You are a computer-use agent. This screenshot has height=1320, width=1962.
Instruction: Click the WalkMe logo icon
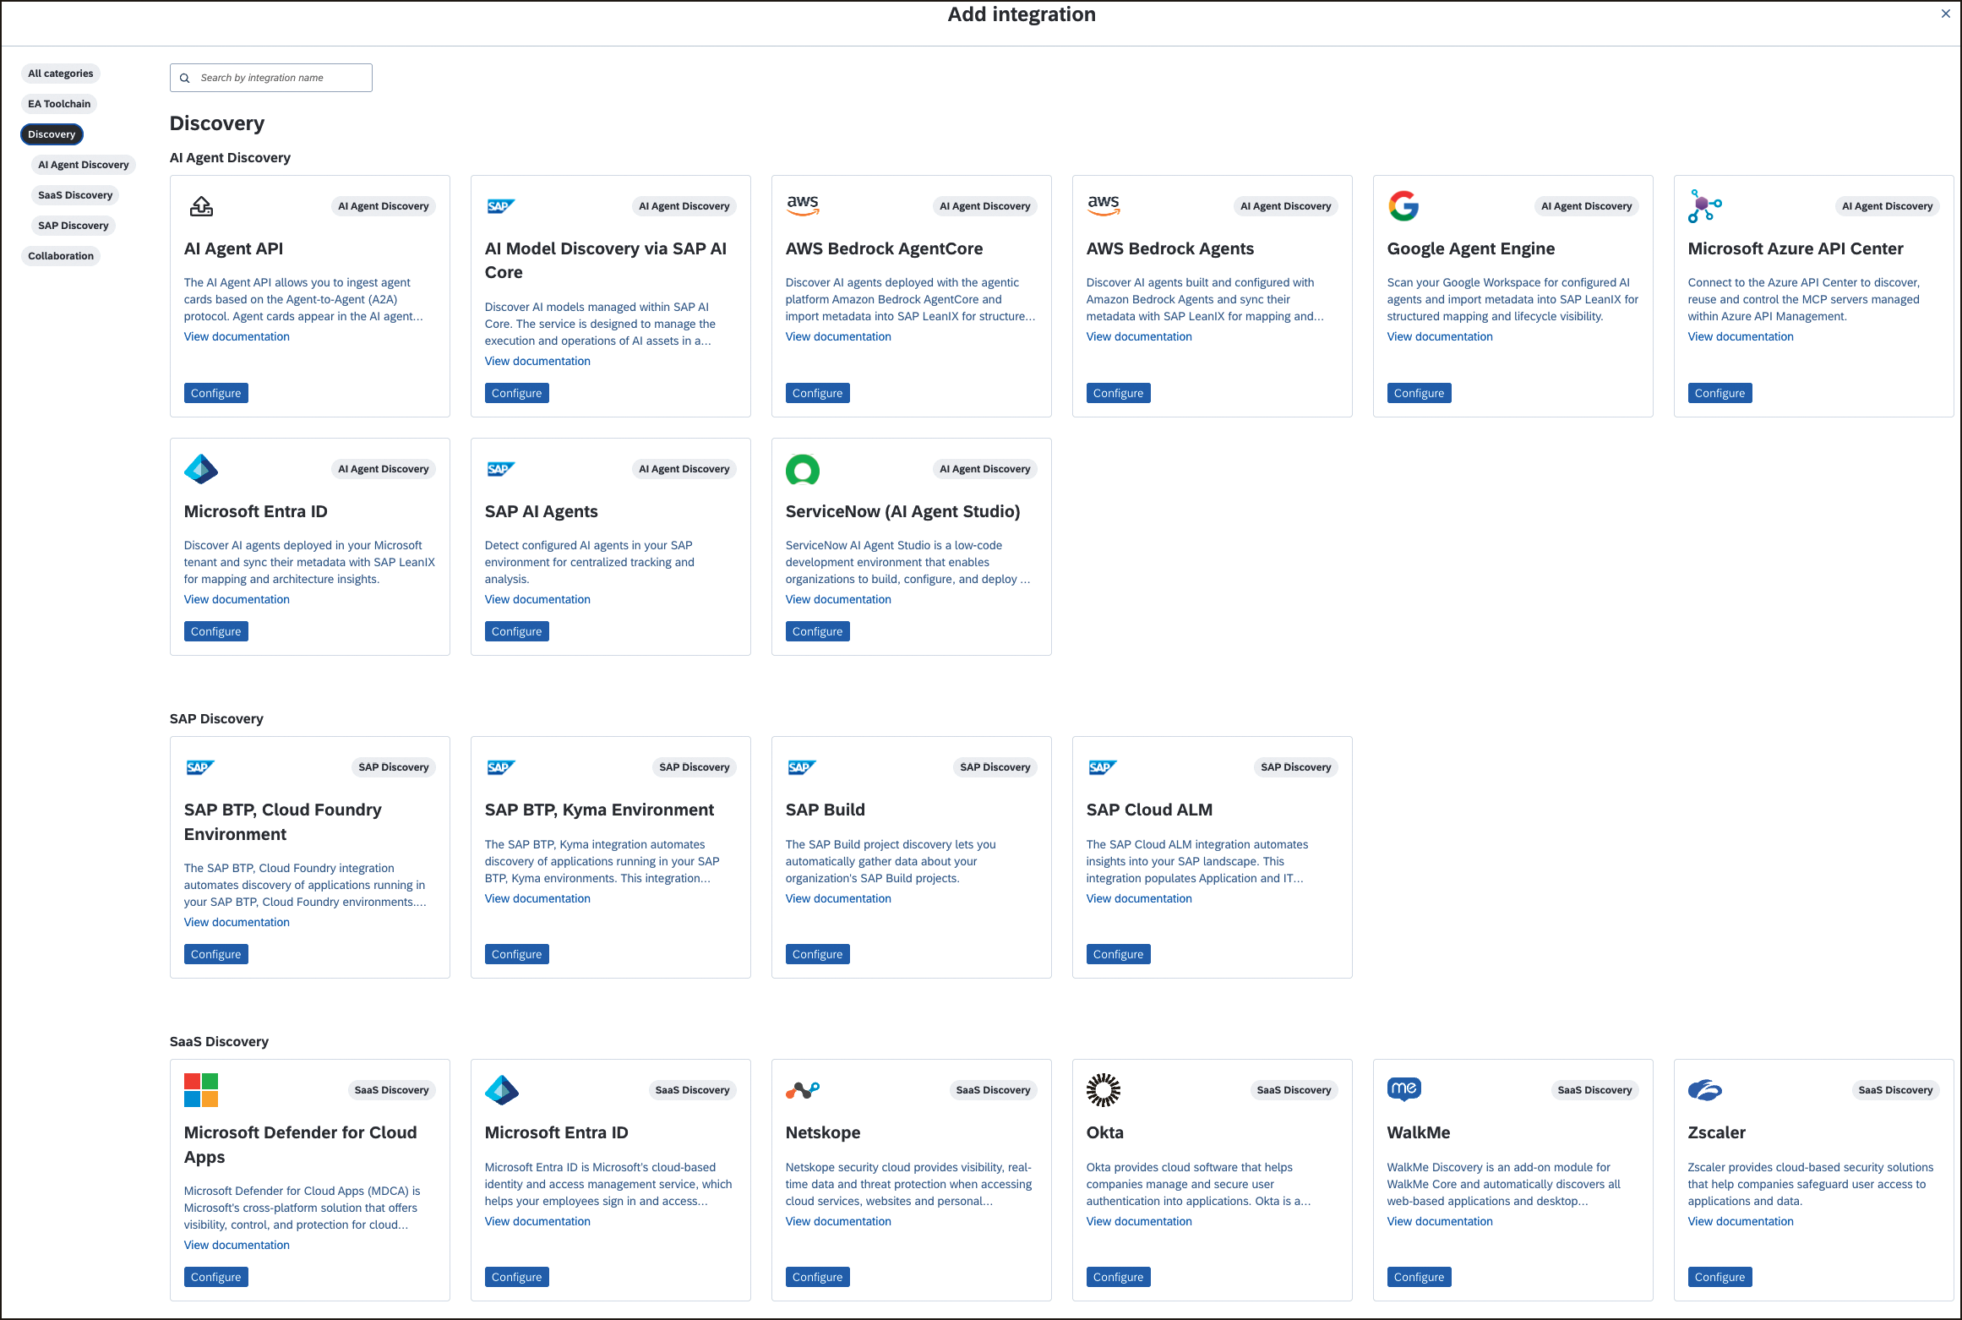click(1404, 1089)
